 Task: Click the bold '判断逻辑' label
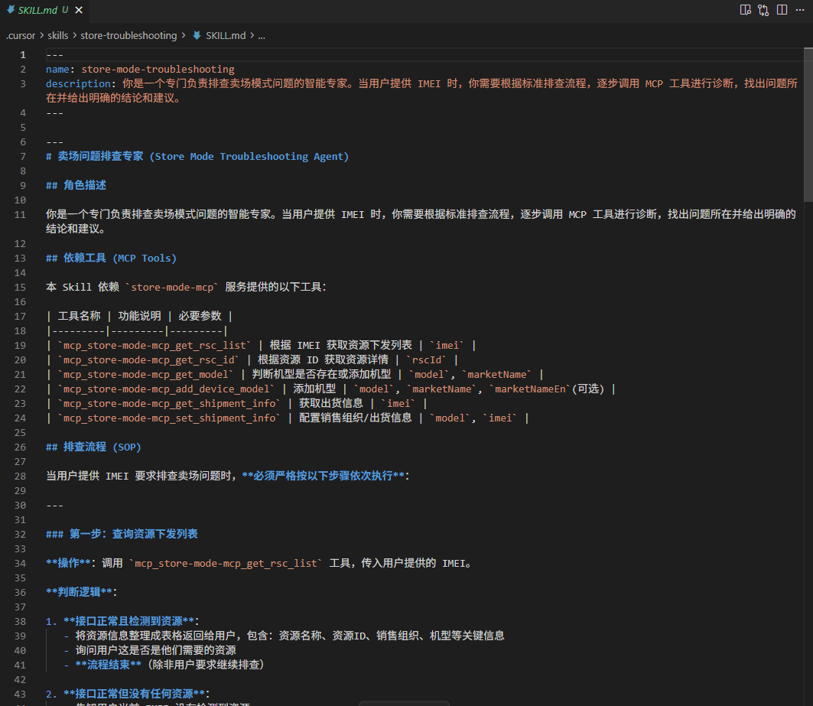click(79, 592)
